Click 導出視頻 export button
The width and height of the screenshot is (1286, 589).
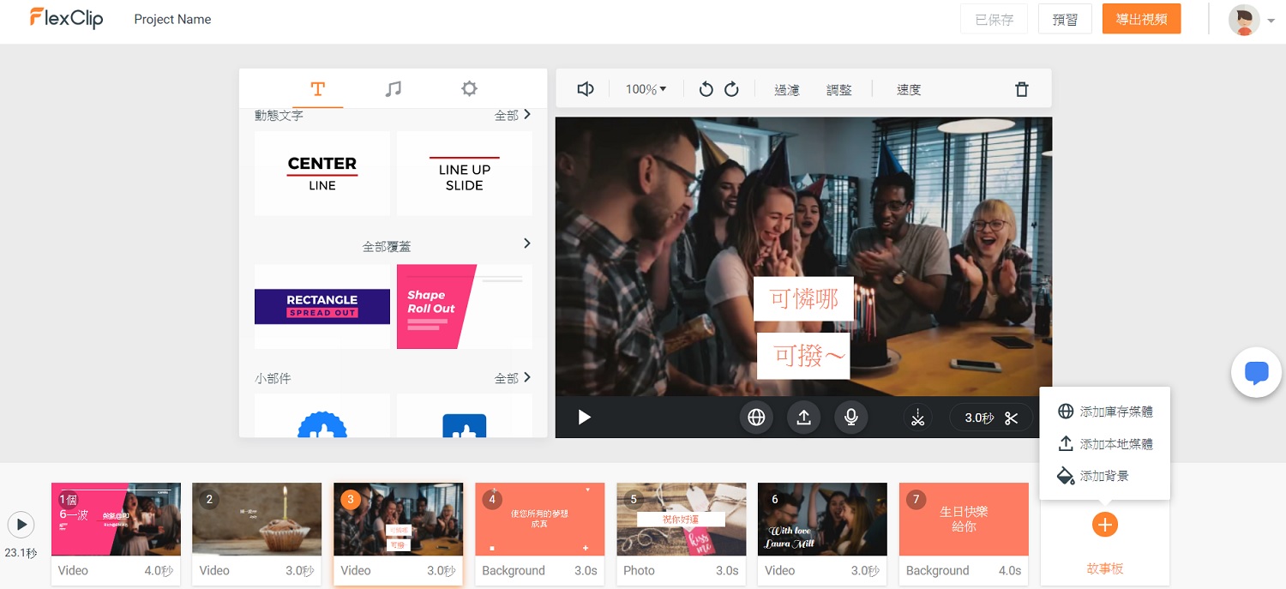(x=1141, y=19)
